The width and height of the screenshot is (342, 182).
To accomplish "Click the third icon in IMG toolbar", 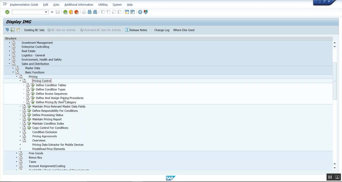I will click(18, 30).
